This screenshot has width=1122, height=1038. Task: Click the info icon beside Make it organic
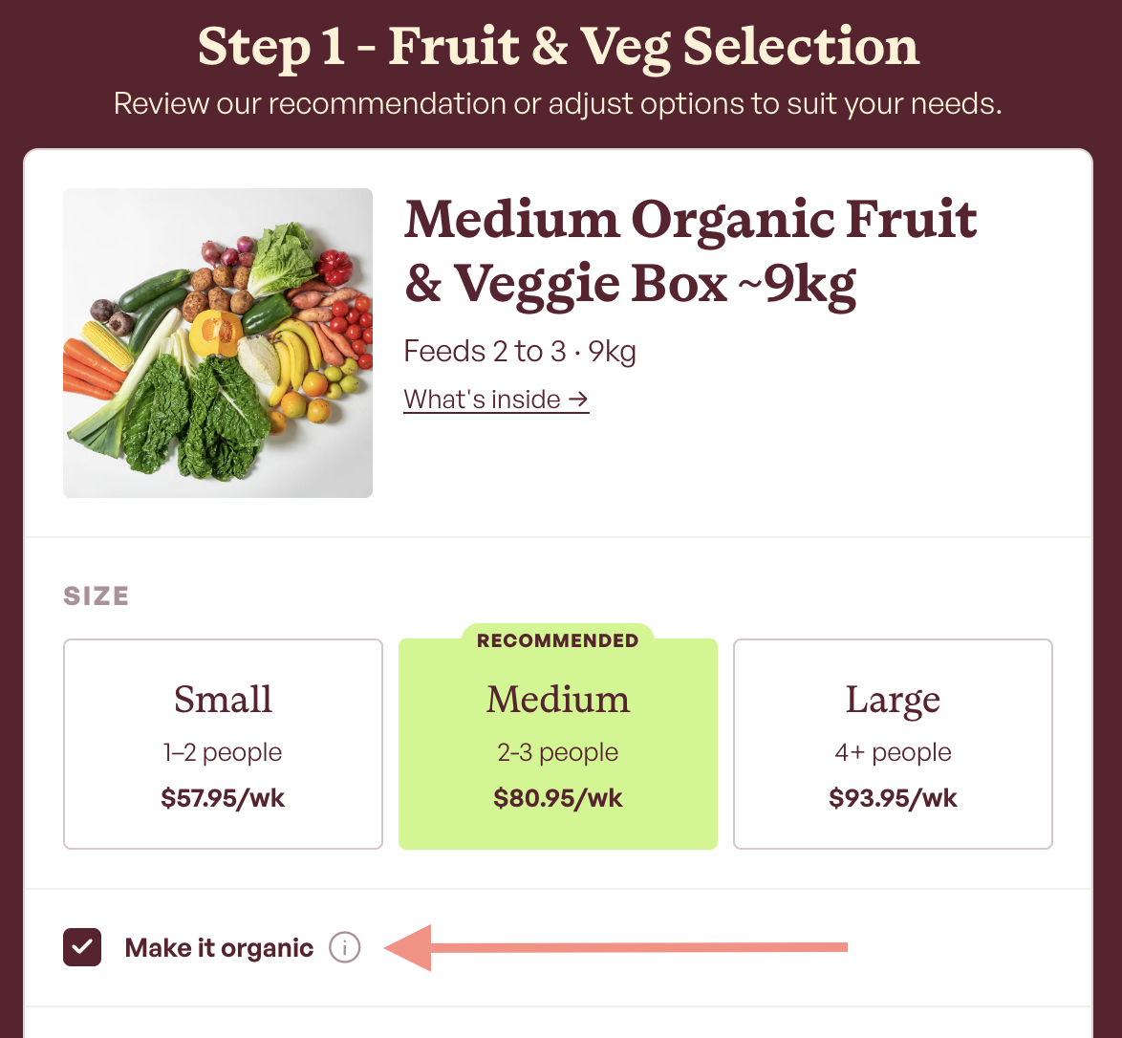[x=344, y=948]
